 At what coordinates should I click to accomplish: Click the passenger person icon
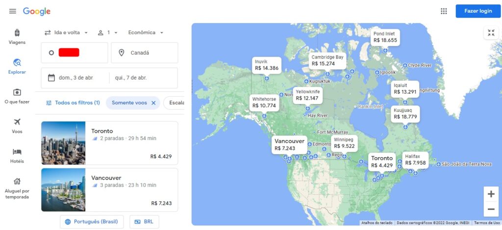pos(100,33)
